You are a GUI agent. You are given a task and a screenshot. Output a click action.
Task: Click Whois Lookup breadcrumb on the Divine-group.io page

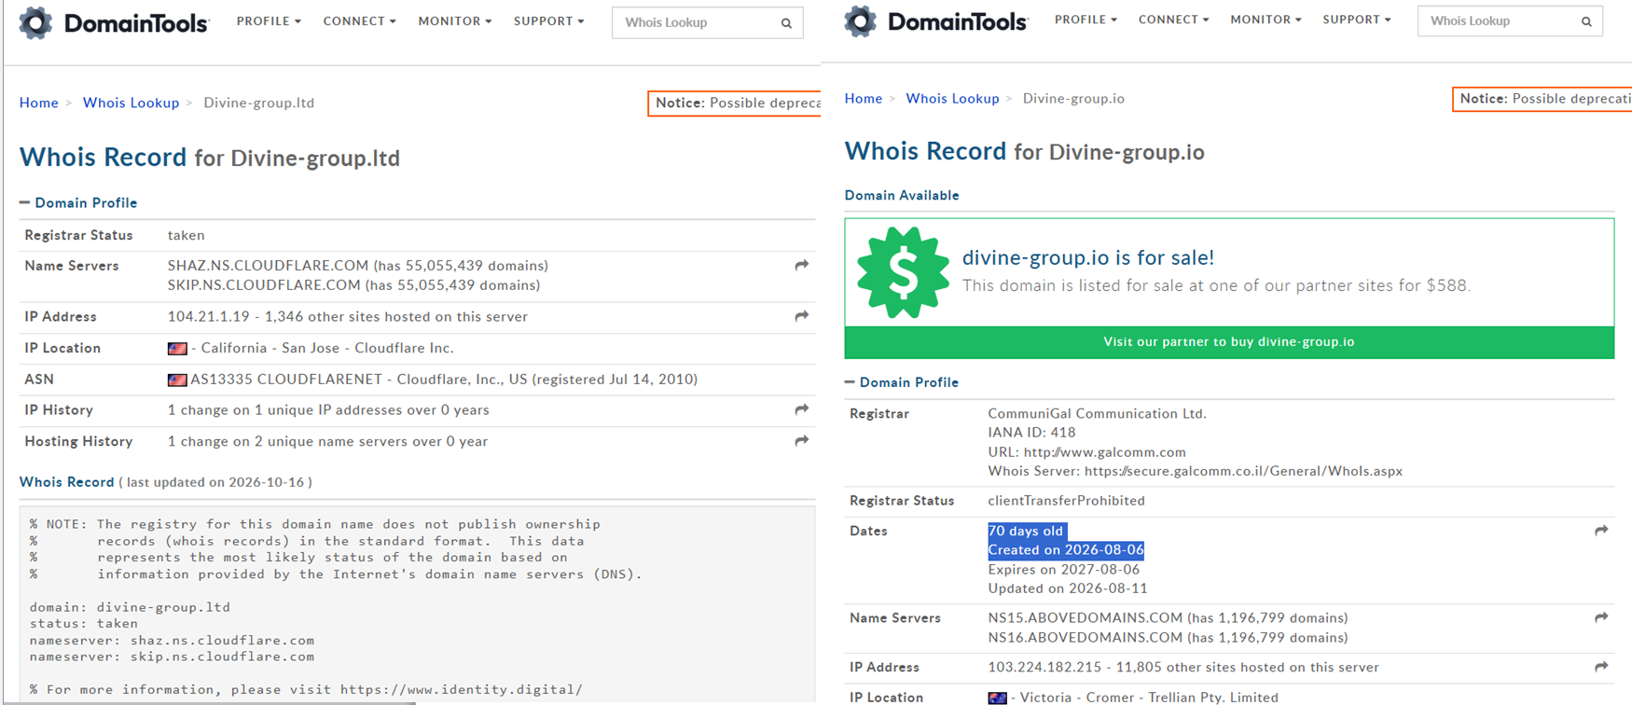952,98
